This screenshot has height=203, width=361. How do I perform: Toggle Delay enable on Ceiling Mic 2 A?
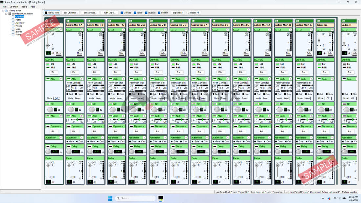131,146
